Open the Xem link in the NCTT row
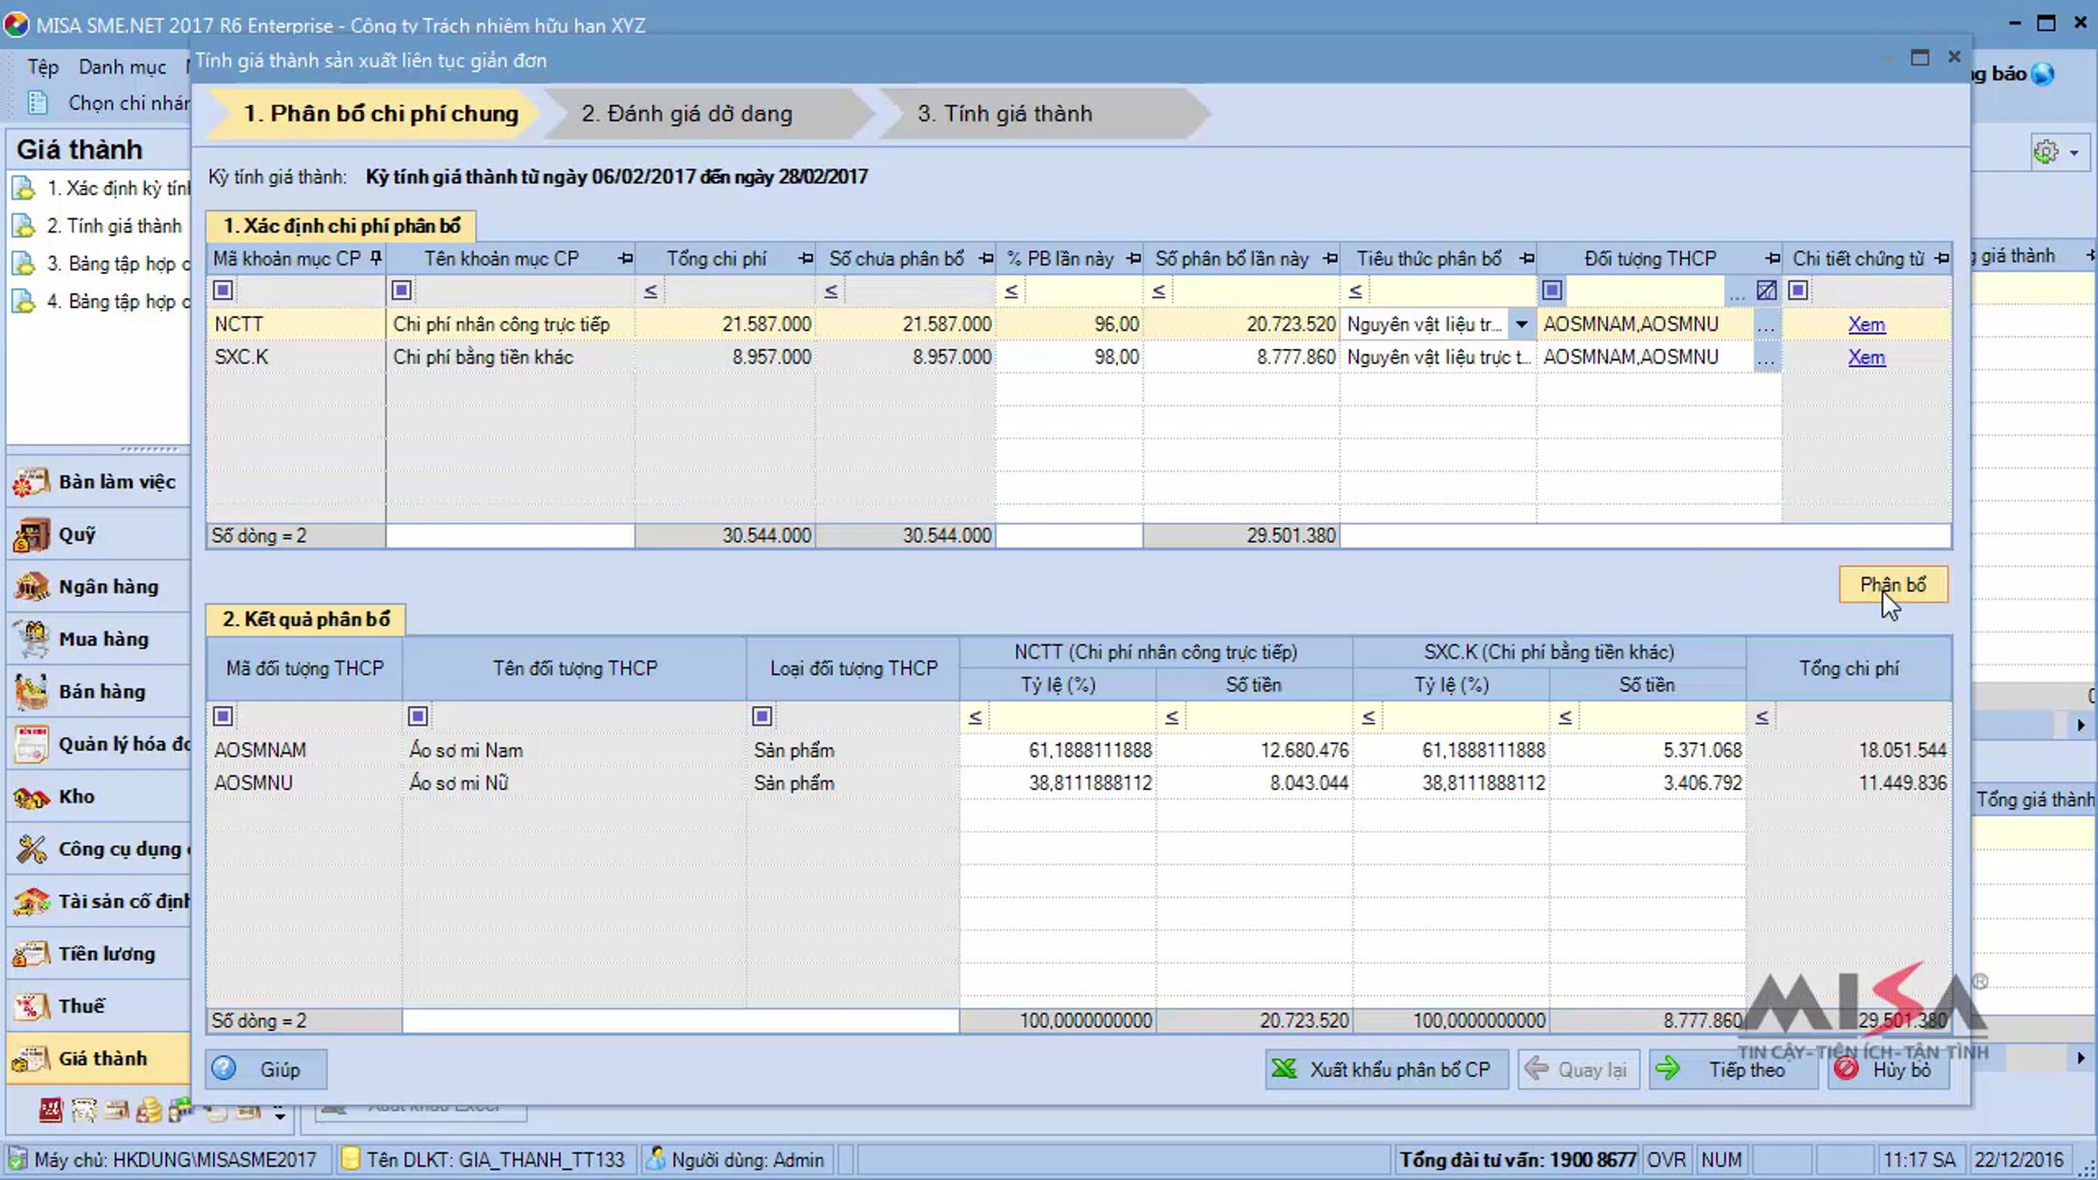The image size is (2098, 1180). 1866,324
